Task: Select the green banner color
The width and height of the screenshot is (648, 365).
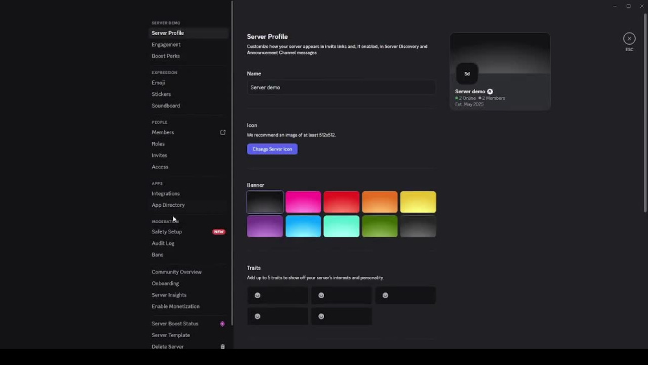Action: (x=379, y=226)
